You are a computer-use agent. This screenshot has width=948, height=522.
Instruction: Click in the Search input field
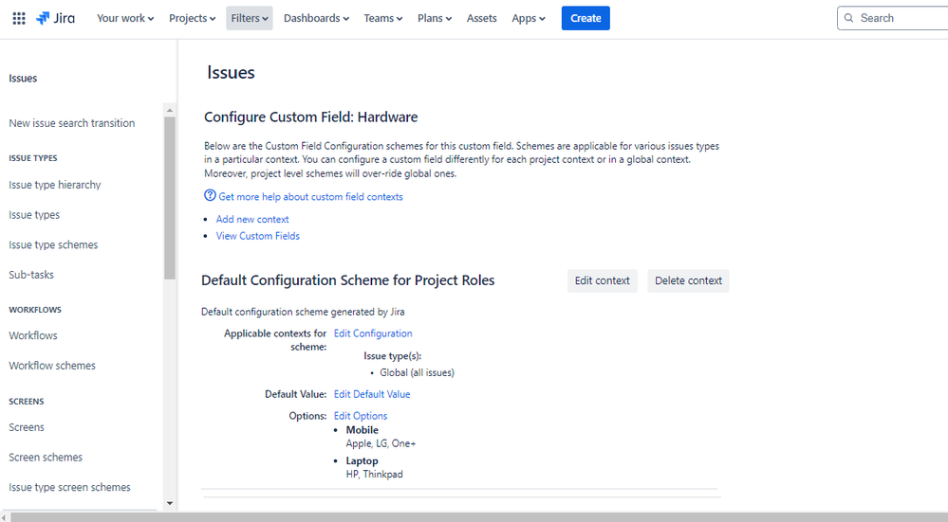click(x=893, y=18)
